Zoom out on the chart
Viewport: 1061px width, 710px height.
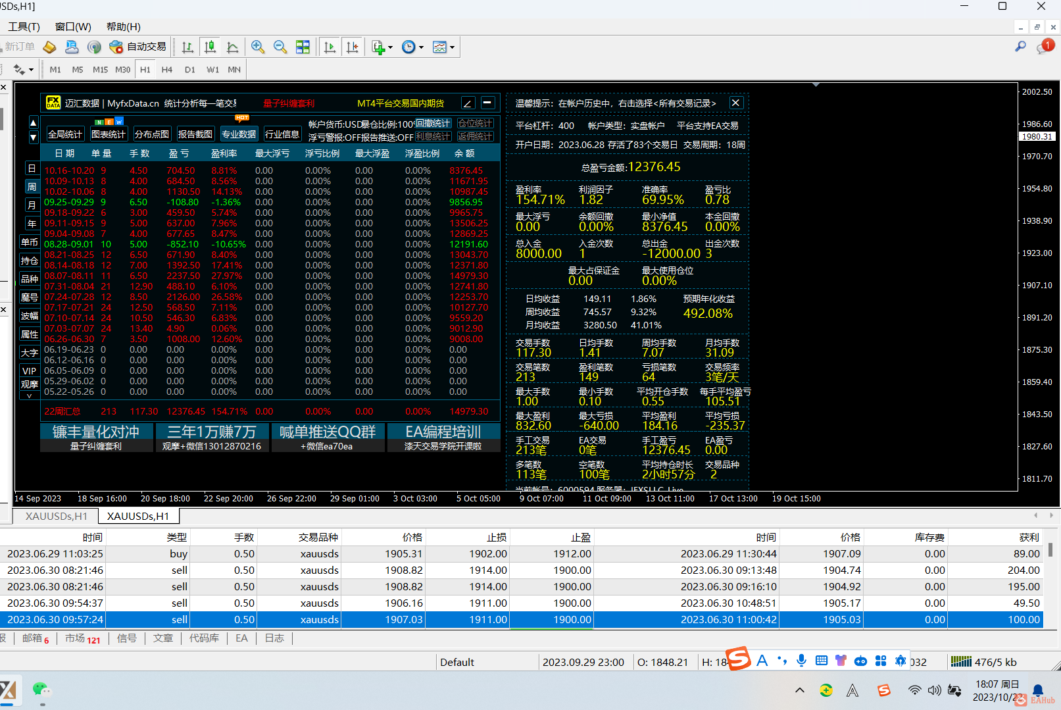pyautogui.click(x=280, y=47)
